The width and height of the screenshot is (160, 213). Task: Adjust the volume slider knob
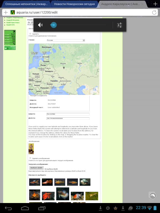click(x=54, y=25)
